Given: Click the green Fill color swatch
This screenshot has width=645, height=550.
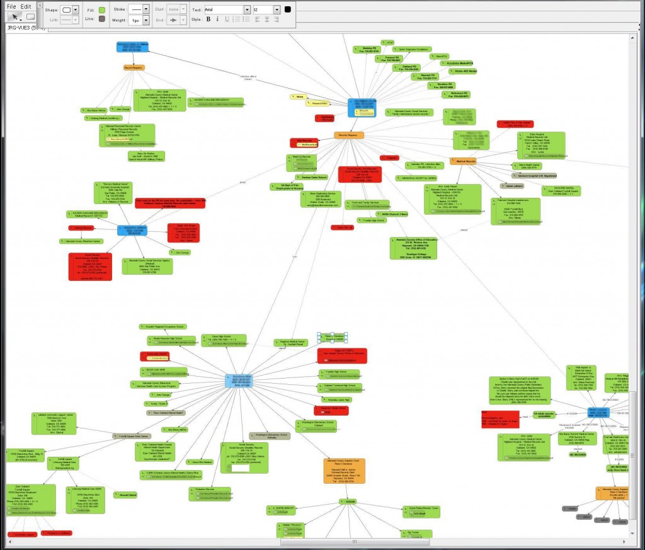Looking at the screenshot, I should click(x=101, y=10).
